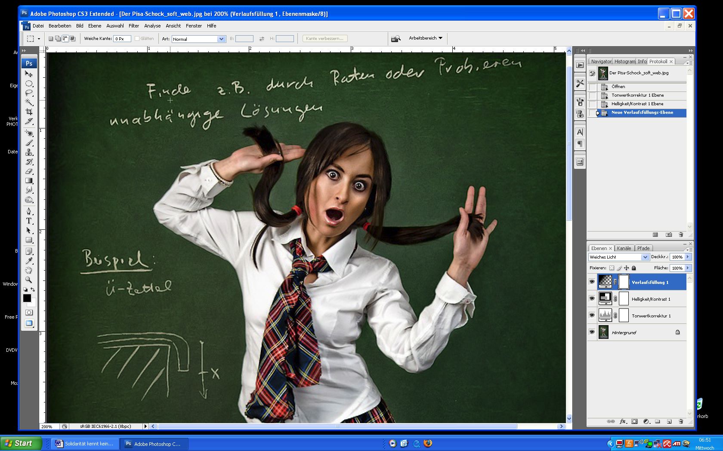Image resolution: width=723 pixels, height=451 pixels.
Task: Open the Datei menu
Action: coord(38,26)
